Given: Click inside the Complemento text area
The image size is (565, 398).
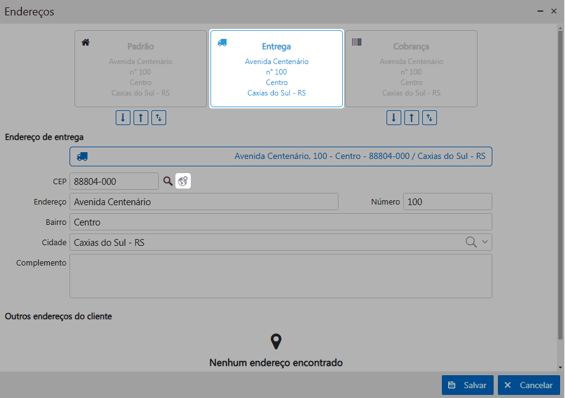Looking at the screenshot, I should pos(281,276).
